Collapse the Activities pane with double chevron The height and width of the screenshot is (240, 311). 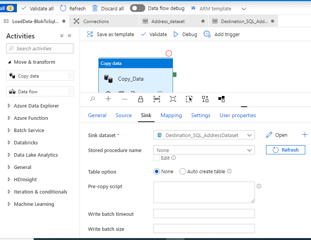point(70,36)
